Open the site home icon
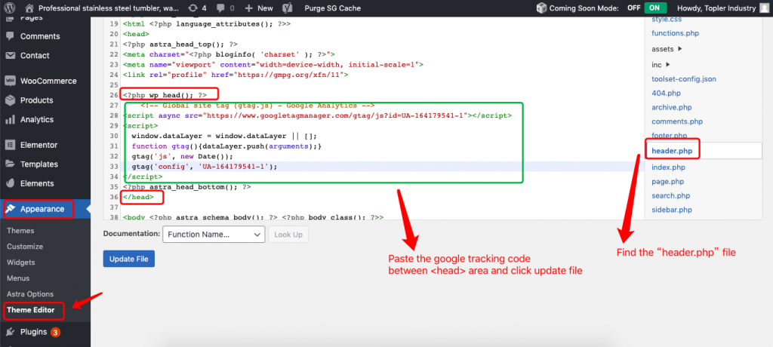Viewport: 773px width, 347px height. click(29, 8)
